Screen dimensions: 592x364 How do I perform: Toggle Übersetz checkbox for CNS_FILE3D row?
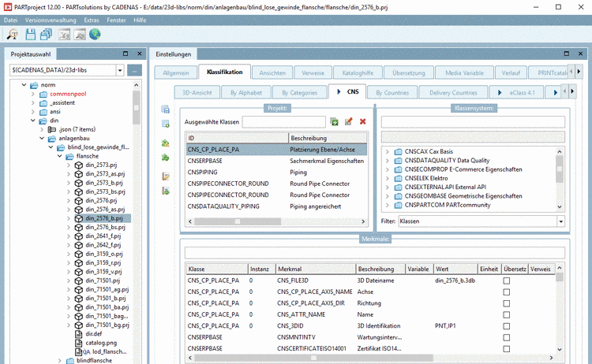tap(507, 280)
